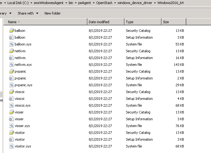Select the vioscsi.sys system file icon
The height and width of the screenshot is (153, 211).
[11, 105]
